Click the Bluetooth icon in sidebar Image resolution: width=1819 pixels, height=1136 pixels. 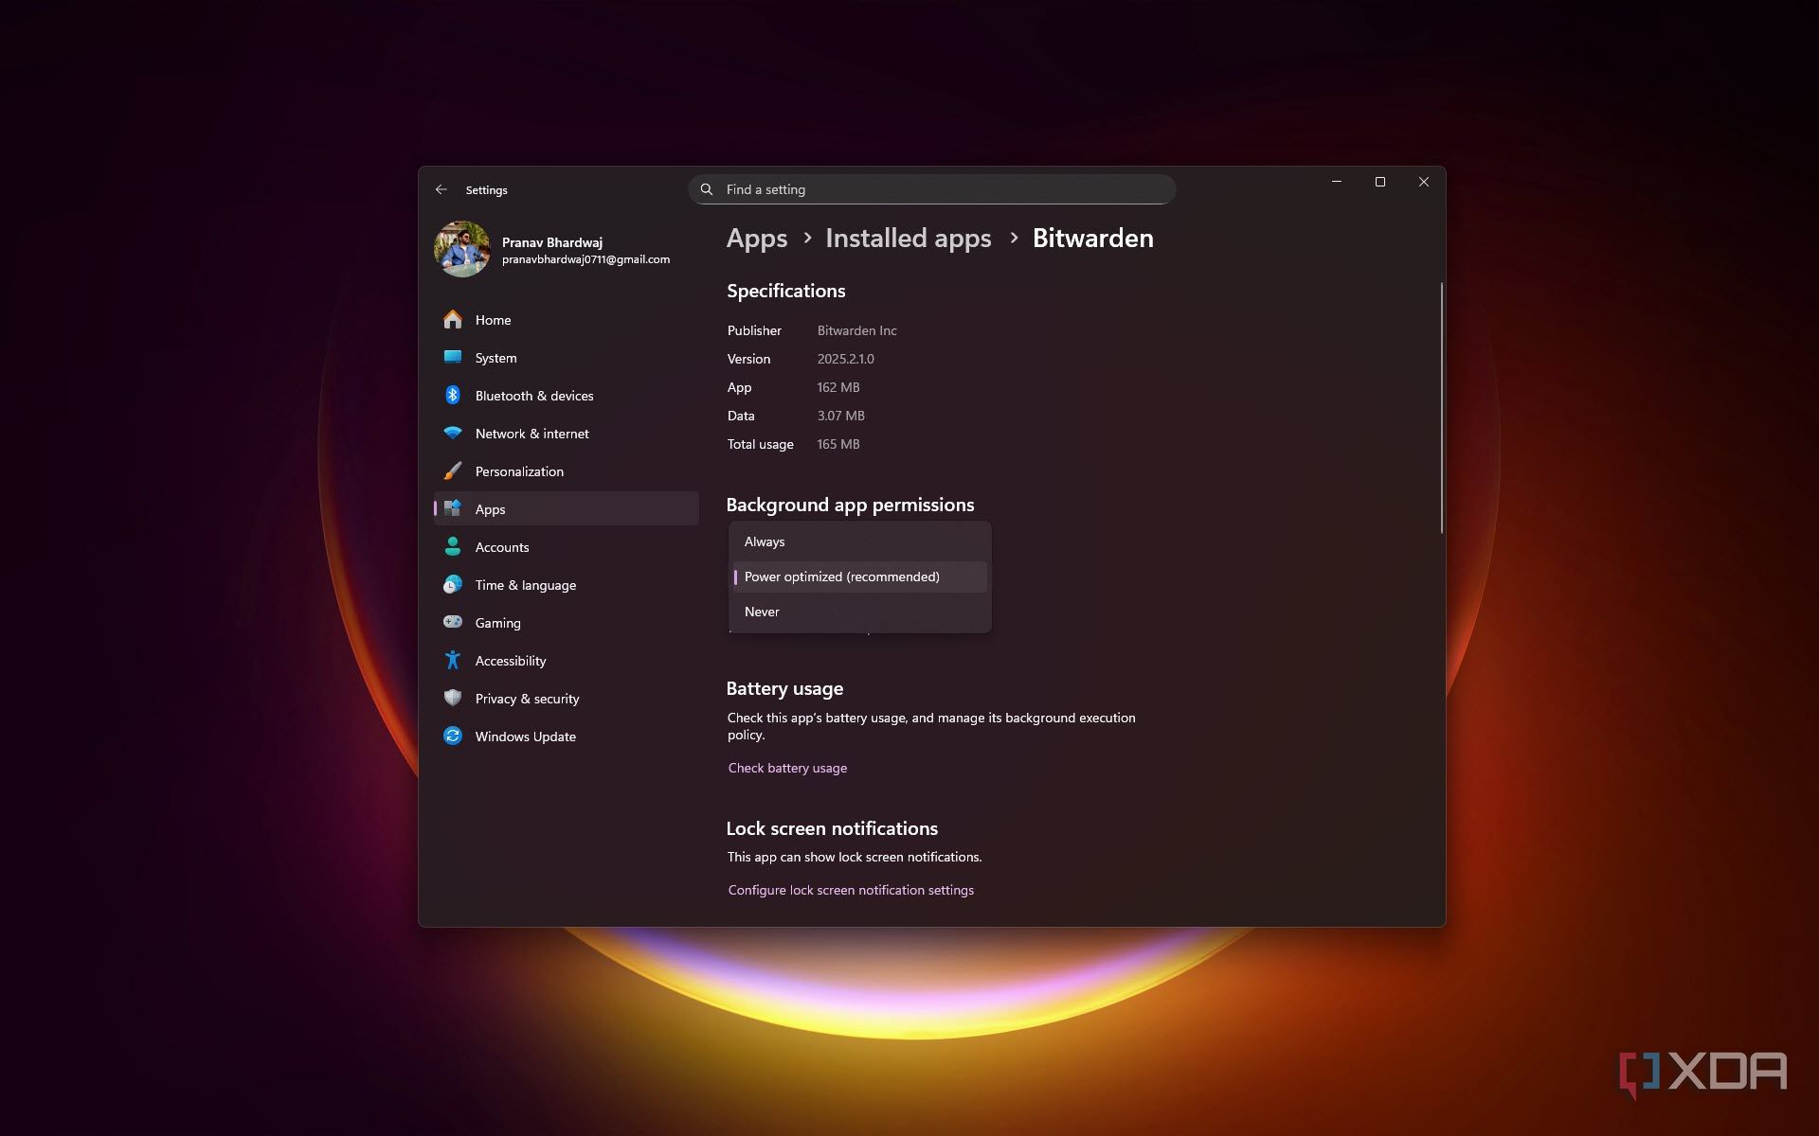click(453, 396)
